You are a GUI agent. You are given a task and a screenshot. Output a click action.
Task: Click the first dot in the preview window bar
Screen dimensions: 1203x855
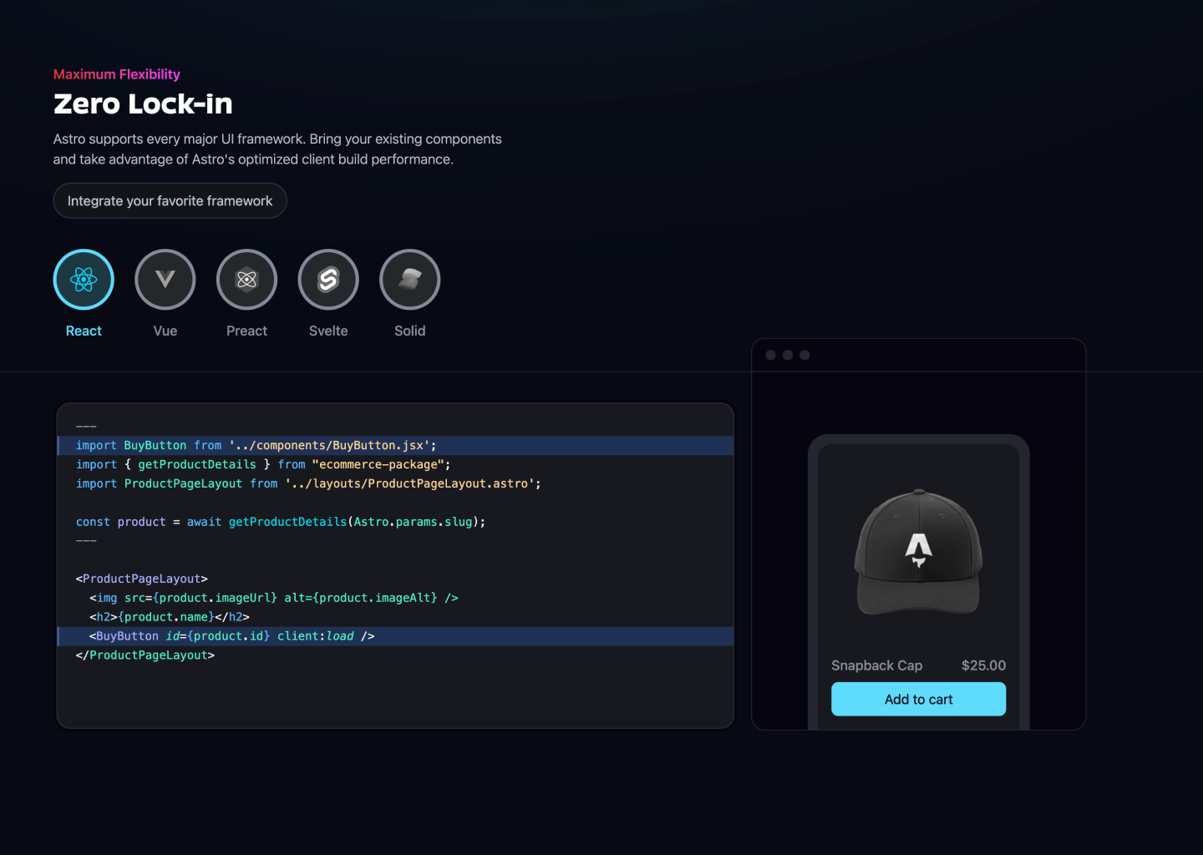(x=770, y=355)
